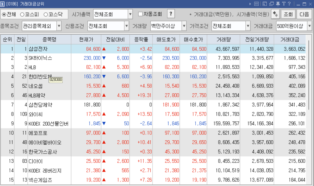Sort by 거래대금 column header
Image resolution: width=314 pixels, height=186 pixels.
coord(290,39)
